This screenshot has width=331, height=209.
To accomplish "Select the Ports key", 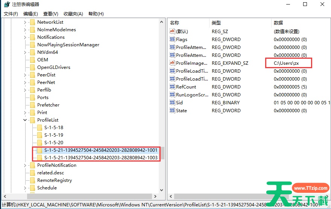I will coord(43,98).
